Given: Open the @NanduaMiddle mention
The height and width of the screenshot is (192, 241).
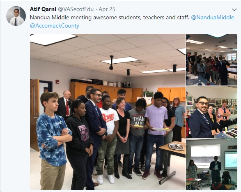Looking at the screenshot, I should click(x=213, y=17).
